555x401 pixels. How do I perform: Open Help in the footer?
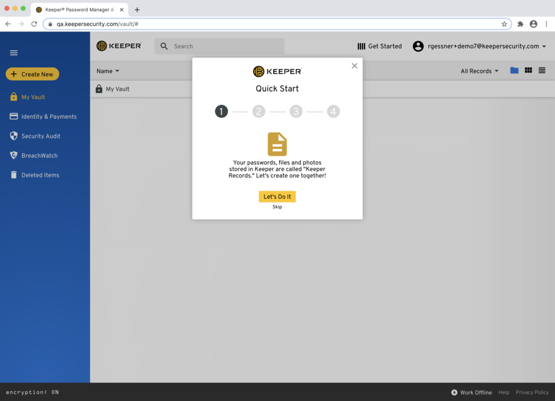504,392
